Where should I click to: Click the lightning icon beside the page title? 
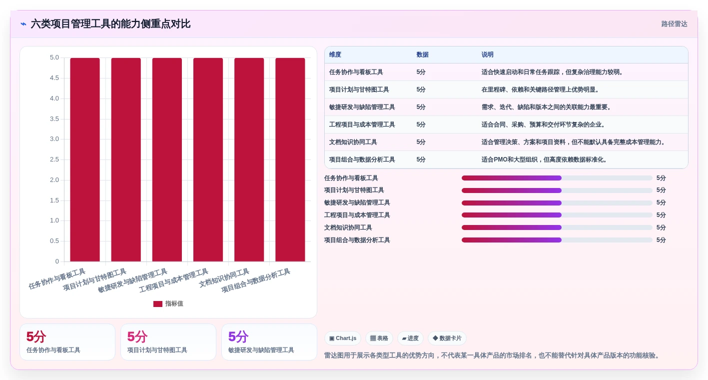[23, 24]
